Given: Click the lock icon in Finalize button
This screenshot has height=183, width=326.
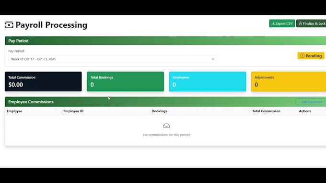Looking at the screenshot, I should point(301,23).
